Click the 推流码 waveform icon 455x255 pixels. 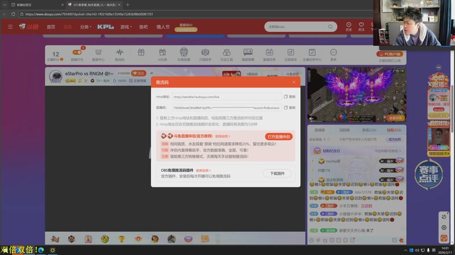click(119, 54)
